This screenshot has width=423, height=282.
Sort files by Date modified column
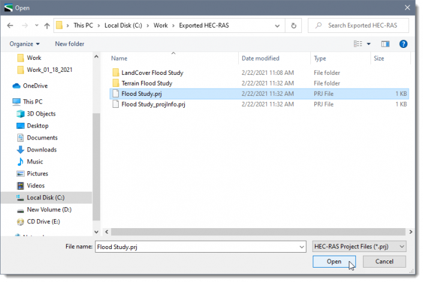(x=260, y=59)
